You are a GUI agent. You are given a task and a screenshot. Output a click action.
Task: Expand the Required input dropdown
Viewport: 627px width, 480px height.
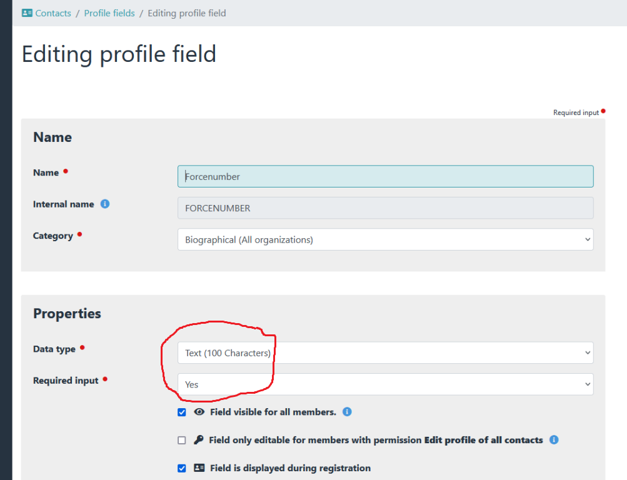click(385, 384)
